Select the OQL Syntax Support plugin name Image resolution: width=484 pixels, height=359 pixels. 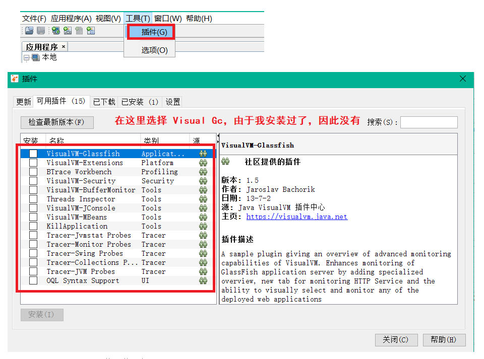[83, 281]
